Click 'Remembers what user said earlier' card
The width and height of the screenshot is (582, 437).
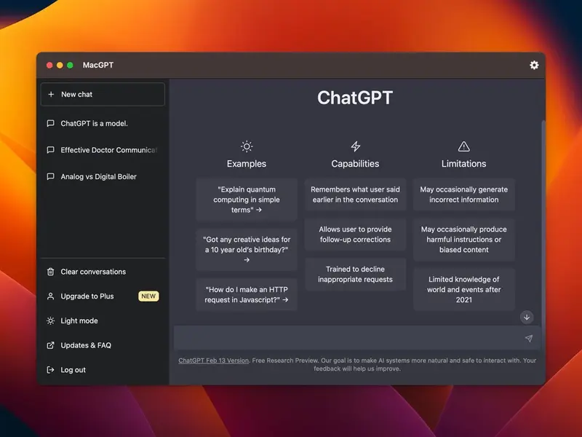coord(355,194)
